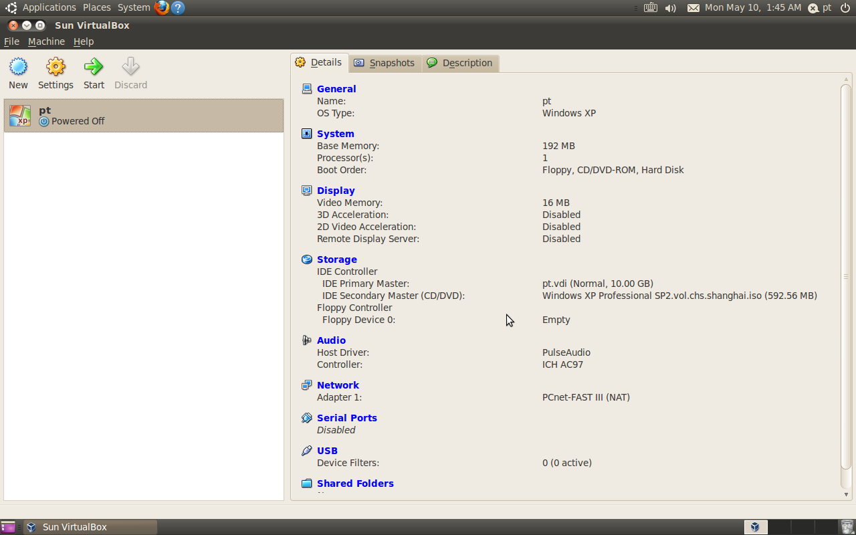Screen dimensions: 856x535
Task: Click the USB section plug icon
Action: tap(307, 451)
